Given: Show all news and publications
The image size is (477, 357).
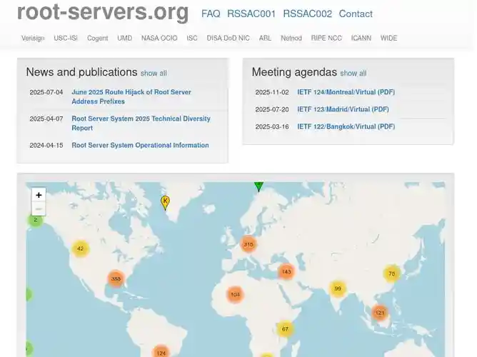Looking at the screenshot, I should point(154,74).
